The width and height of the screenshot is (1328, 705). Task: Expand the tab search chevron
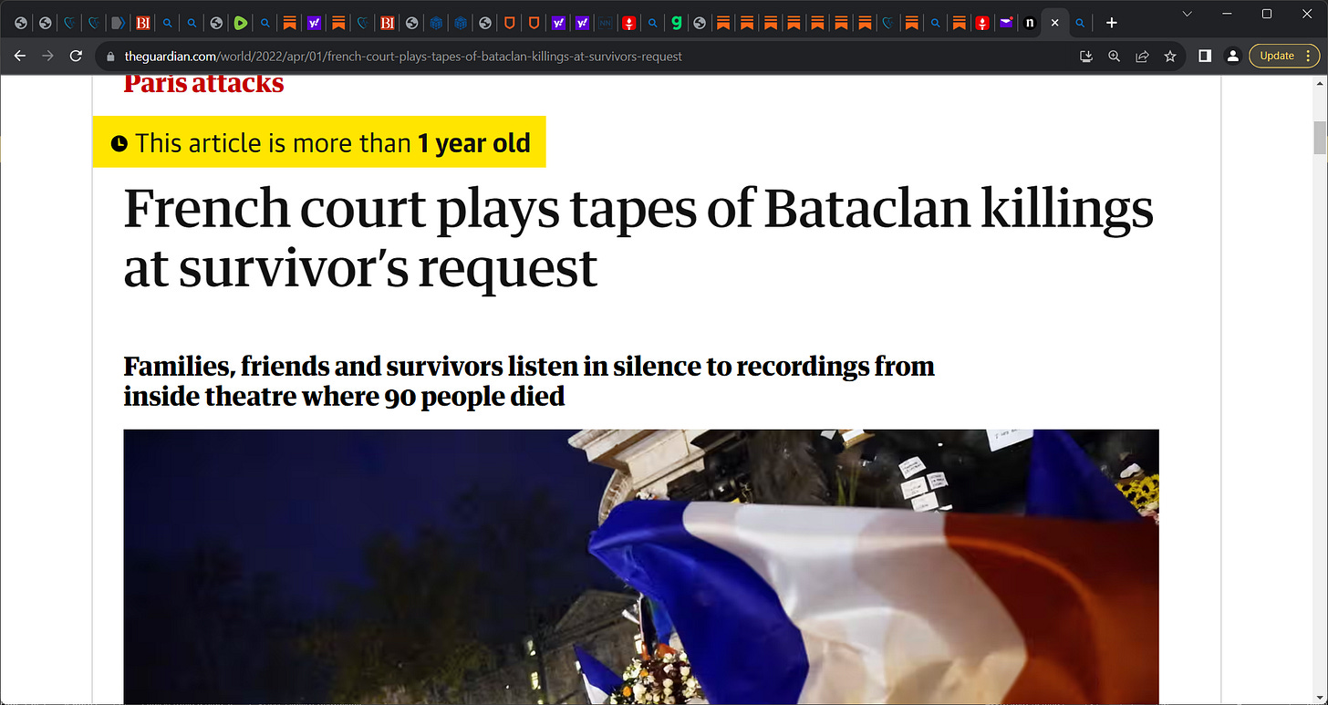(1187, 14)
